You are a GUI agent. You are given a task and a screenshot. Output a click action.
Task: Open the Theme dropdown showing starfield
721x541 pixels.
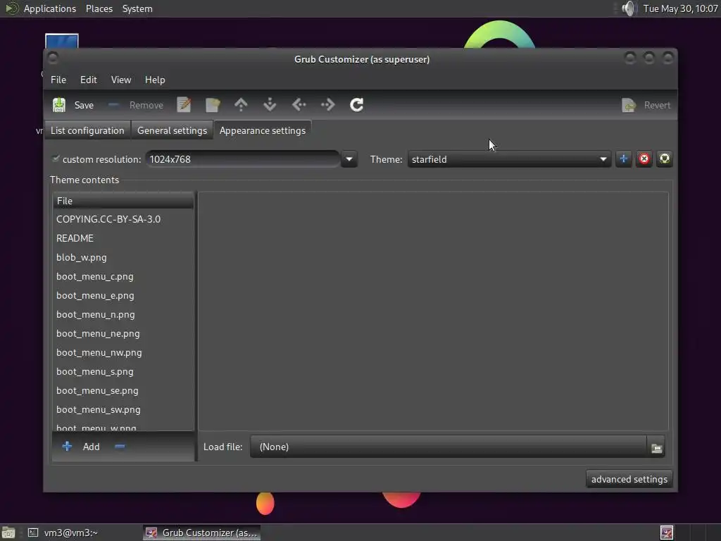point(509,159)
